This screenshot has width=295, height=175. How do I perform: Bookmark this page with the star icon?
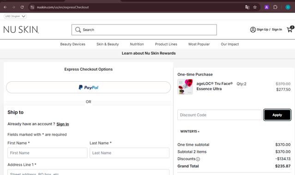tap(255, 7)
